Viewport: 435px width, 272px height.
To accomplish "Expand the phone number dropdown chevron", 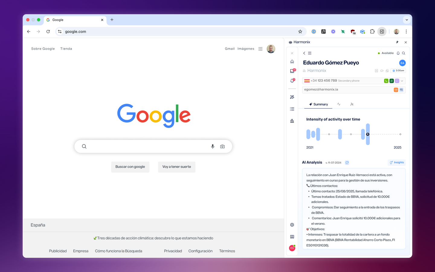I will tap(402, 81).
